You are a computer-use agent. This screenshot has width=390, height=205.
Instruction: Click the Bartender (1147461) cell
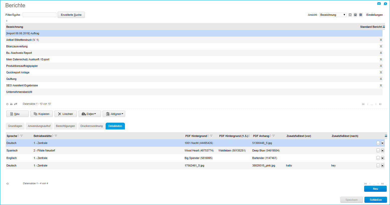click(265, 158)
